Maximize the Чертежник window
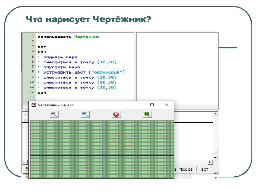256x192 pixels. tap(152, 105)
